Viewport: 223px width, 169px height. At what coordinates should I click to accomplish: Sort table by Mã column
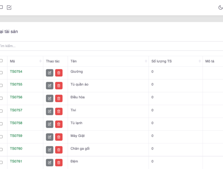tap(40, 61)
